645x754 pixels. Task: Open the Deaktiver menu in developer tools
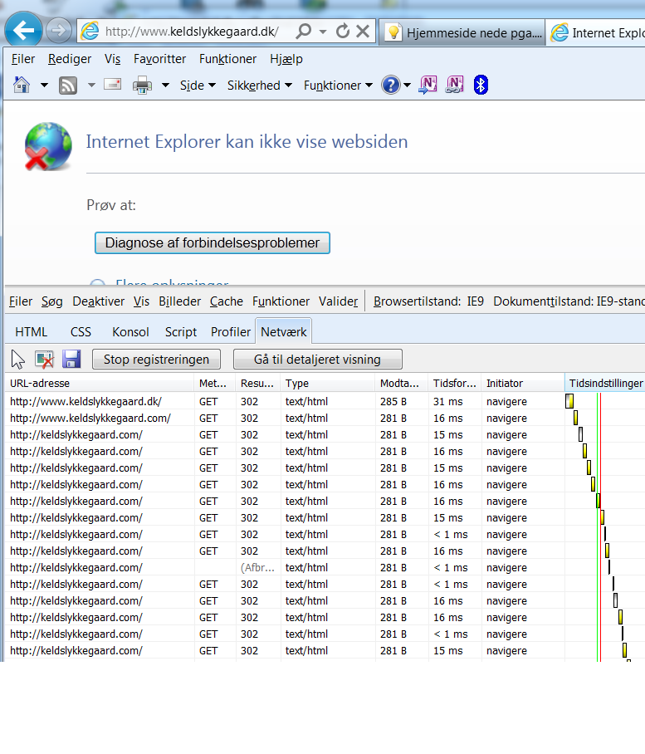99,301
